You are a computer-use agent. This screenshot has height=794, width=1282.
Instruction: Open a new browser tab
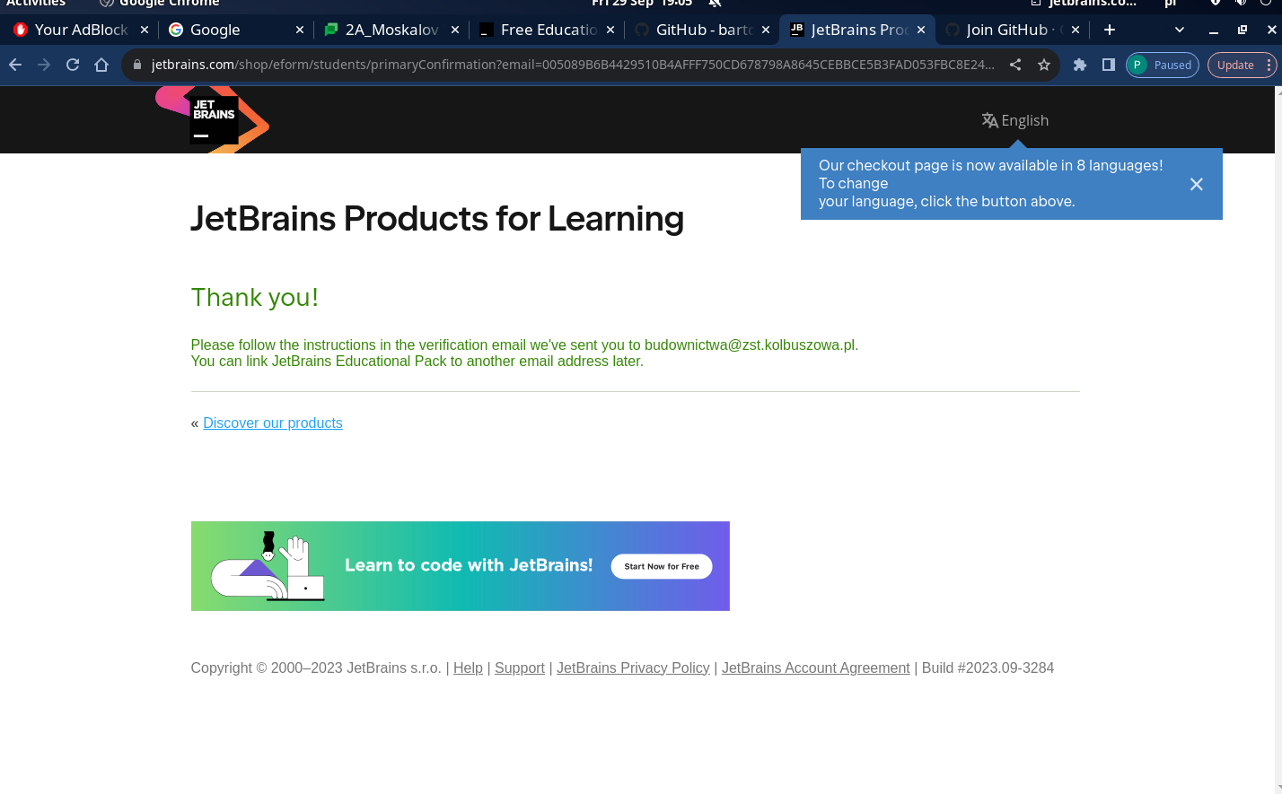pyautogui.click(x=1110, y=30)
